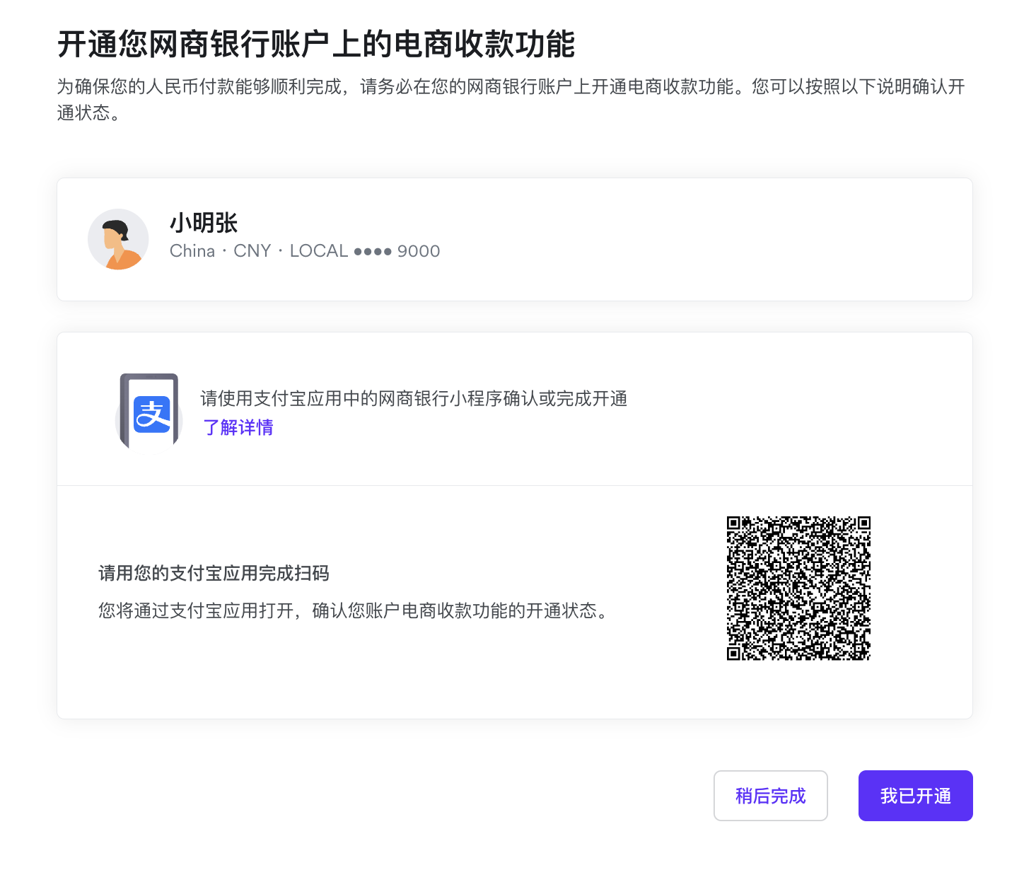Click the account details China · CNY · LOCAL 9000
Screen dimensions: 1024x870
coord(305,251)
